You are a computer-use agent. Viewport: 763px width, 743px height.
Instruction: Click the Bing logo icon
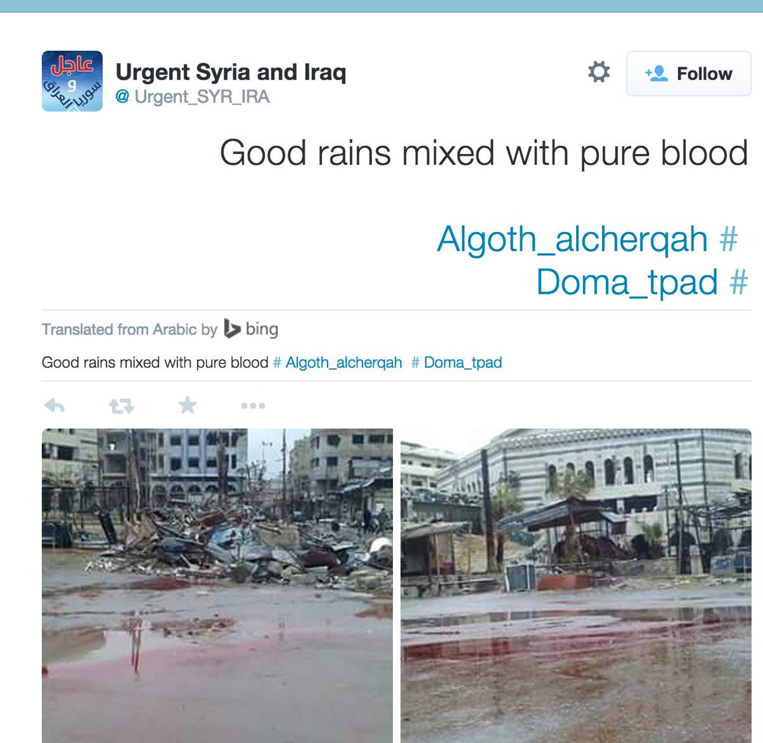coord(233,329)
